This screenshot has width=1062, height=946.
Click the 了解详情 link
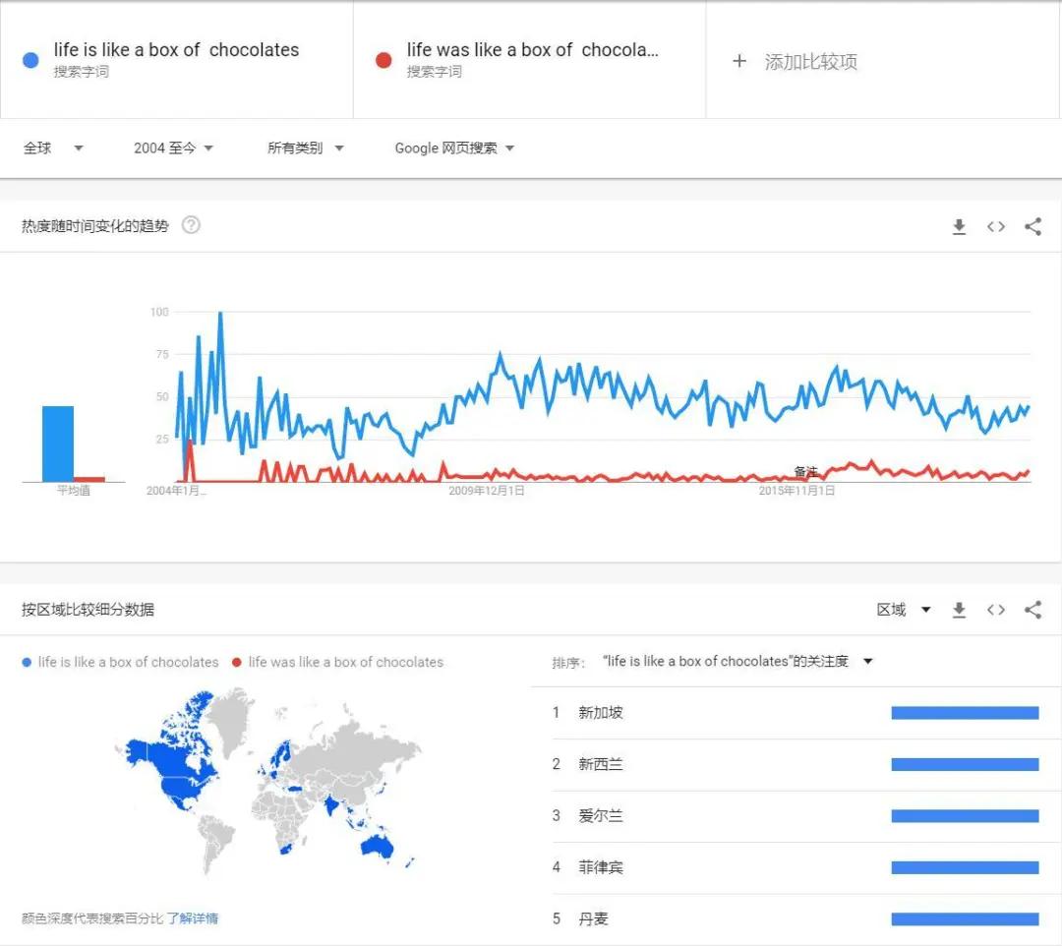pyautogui.click(x=193, y=918)
